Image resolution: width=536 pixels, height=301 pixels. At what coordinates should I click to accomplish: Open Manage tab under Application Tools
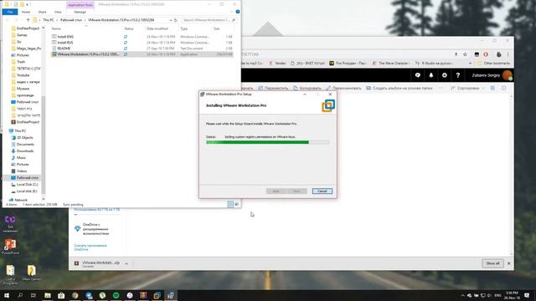pos(80,12)
